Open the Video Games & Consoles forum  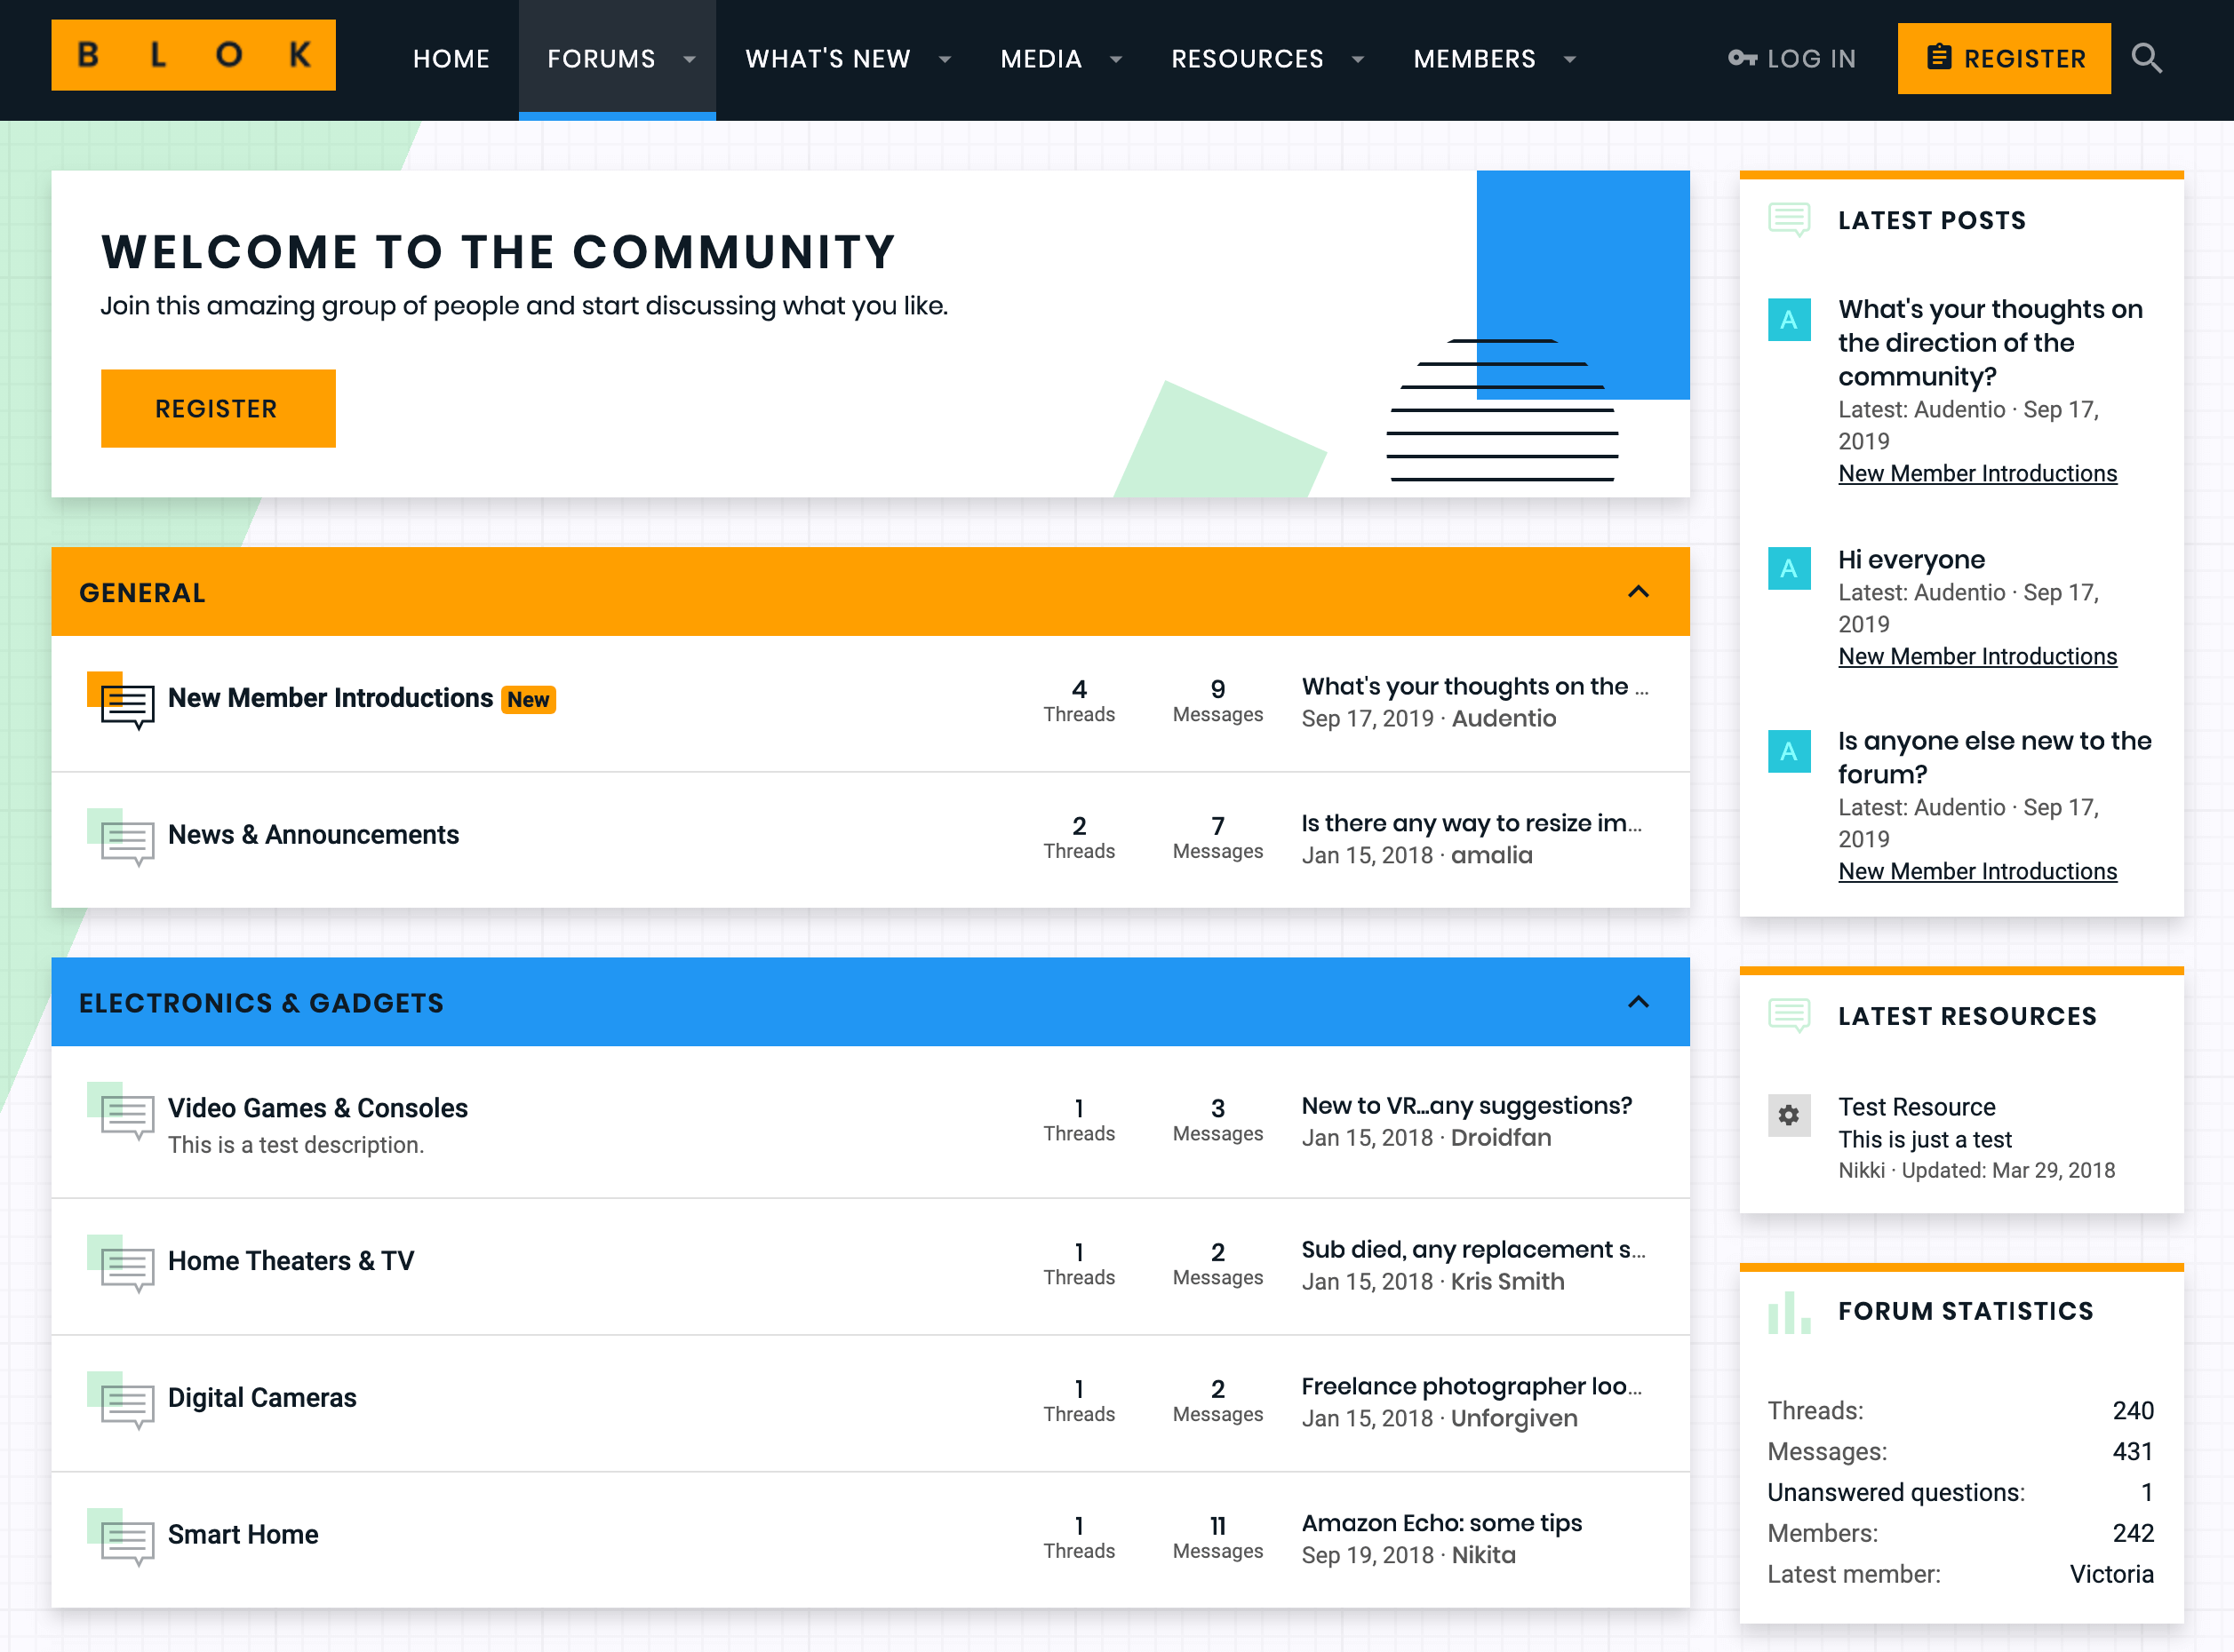tap(317, 1108)
